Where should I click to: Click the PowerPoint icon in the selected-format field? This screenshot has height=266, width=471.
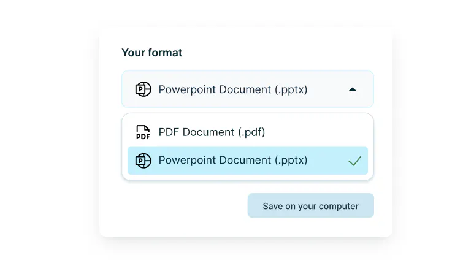tap(143, 89)
